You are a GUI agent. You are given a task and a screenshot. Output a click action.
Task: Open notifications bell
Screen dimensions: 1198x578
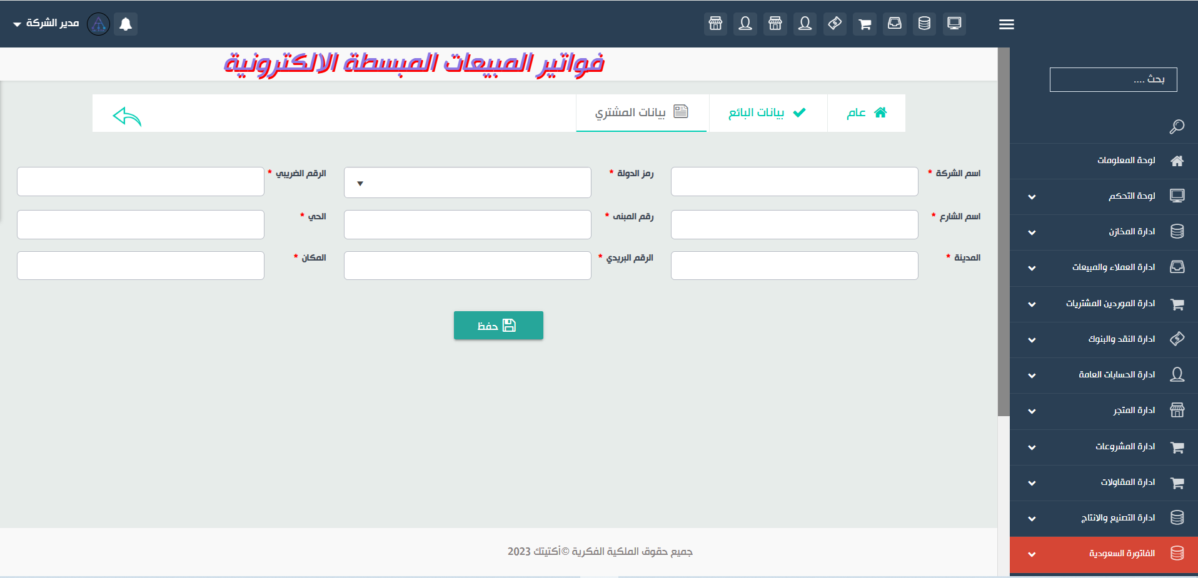pyautogui.click(x=126, y=24)
